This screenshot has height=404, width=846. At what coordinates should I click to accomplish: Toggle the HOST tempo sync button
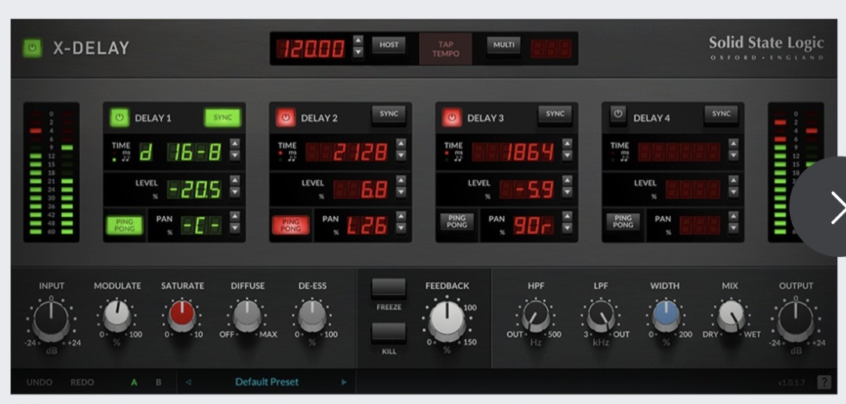coord(389,45)
